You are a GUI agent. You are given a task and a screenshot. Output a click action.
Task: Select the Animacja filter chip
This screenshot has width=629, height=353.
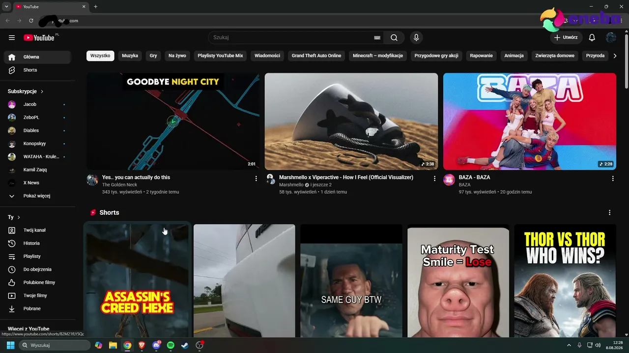(514, 56)
